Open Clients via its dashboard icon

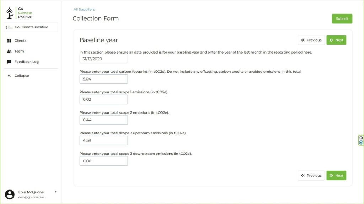pyautogui.click(x=9, y=40)
